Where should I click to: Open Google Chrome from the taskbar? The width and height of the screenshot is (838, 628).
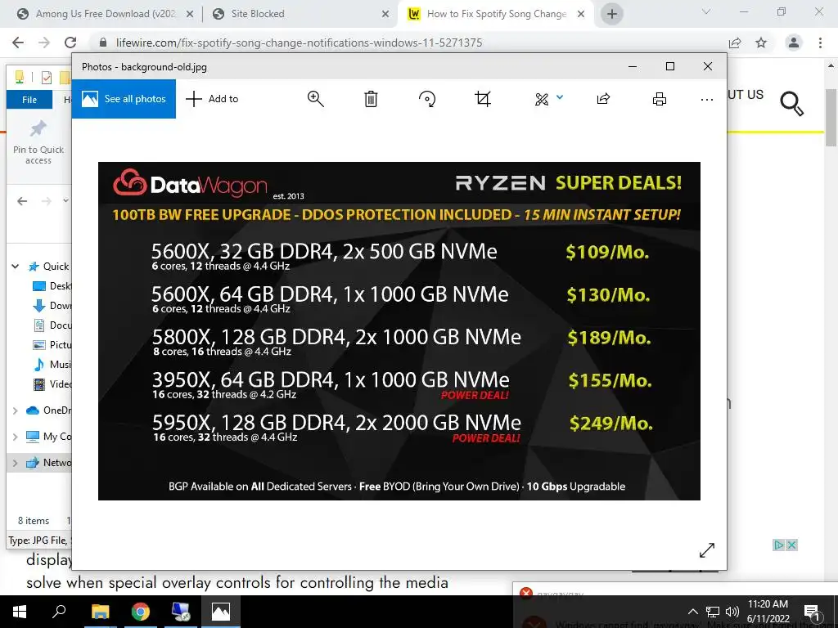click(x=141, y=612)
